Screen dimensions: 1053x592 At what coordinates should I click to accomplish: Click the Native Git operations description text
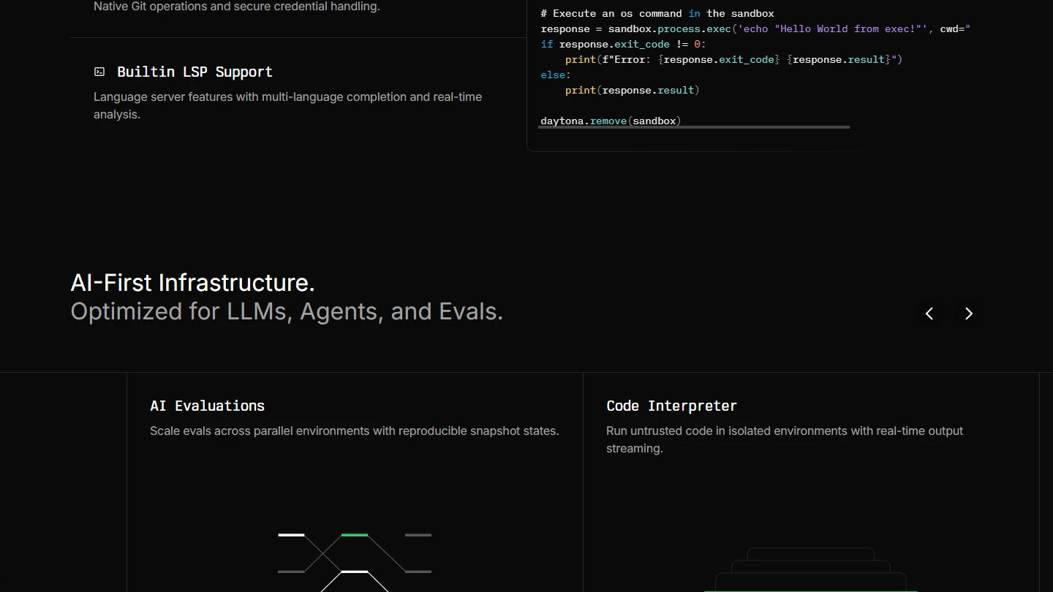click(x=236, y=7)
